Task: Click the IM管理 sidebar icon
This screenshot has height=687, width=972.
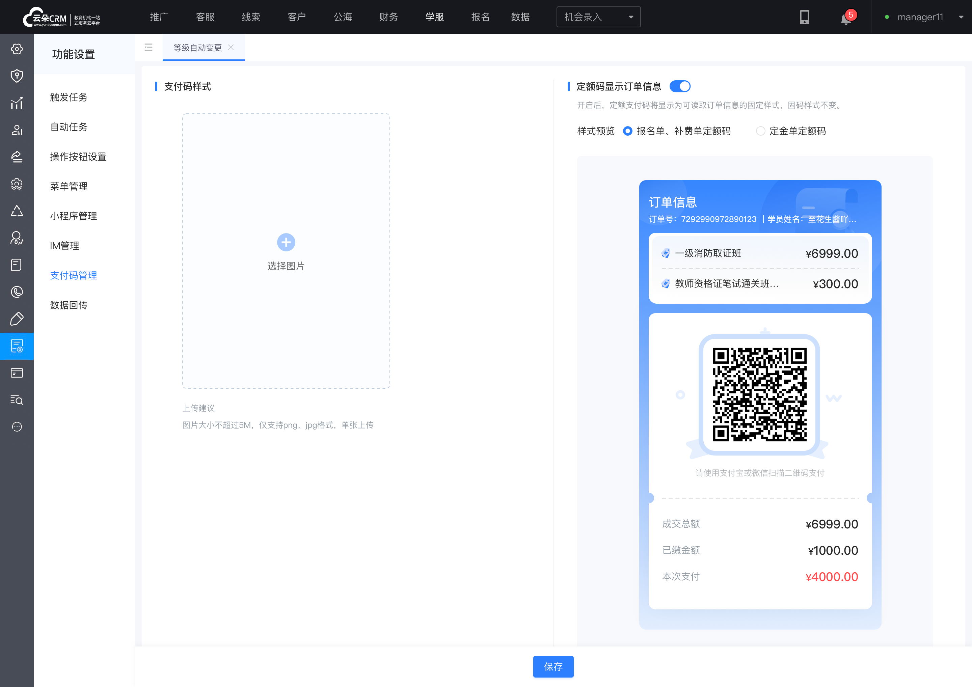Action: tap(65, 245)
